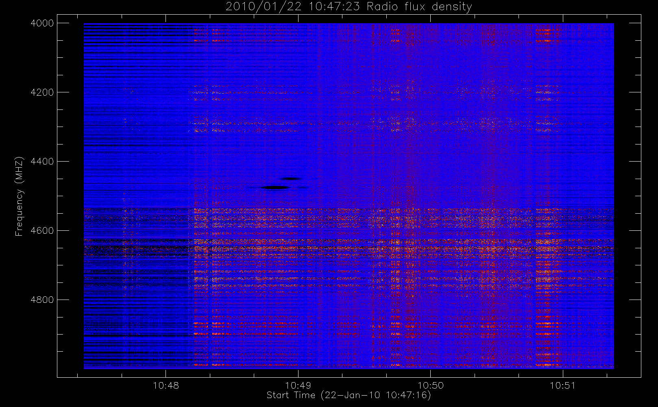Click the "Frequency (MHZ)" axis label

tap(19, 196)
